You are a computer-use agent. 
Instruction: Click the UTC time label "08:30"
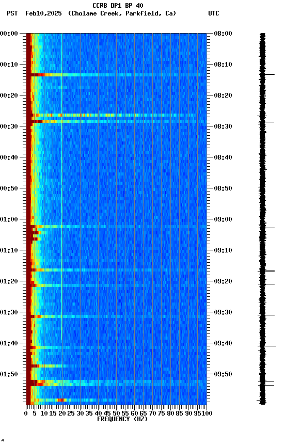click(223, 126)
